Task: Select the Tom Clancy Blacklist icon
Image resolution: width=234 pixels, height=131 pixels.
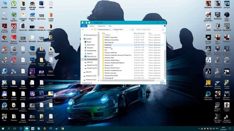Action: coord(218,118)
